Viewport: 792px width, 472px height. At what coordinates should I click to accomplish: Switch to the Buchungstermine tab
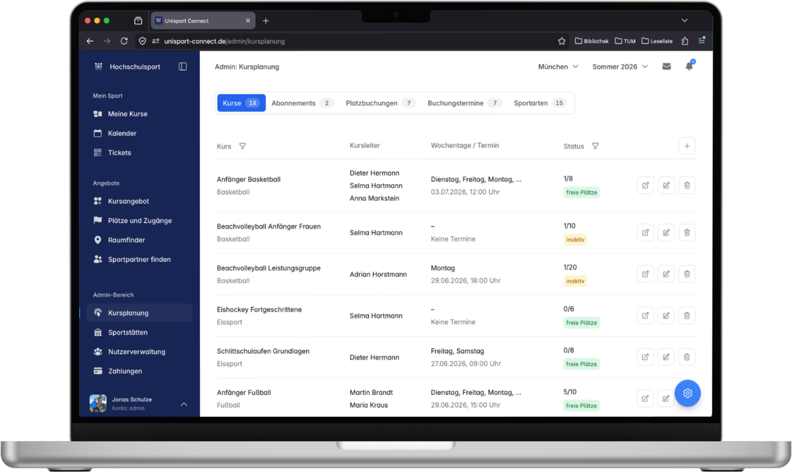point(464,103)
